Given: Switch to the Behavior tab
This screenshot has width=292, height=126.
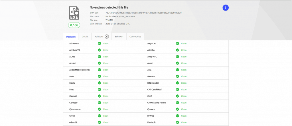Looking at the screenshot, I should click(119, 37).
